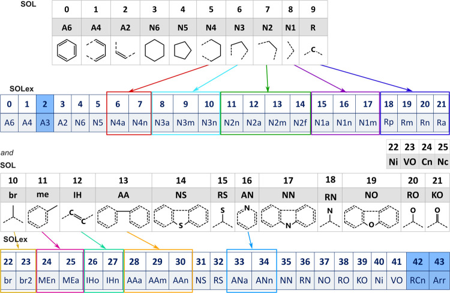
Task: Select the AAm cell
Action: pyautogui.click(x=157, y=280)
